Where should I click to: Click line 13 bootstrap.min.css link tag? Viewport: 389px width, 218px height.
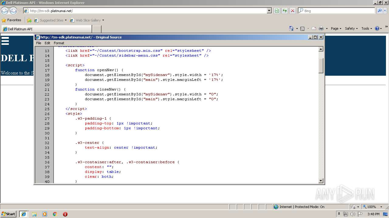(138, 51)
